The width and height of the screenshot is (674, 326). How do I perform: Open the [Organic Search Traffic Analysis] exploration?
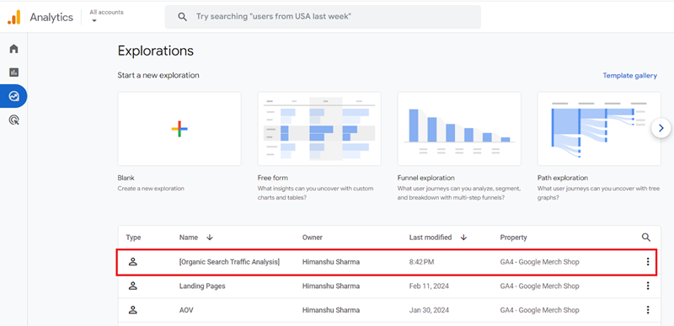point(229,262)
